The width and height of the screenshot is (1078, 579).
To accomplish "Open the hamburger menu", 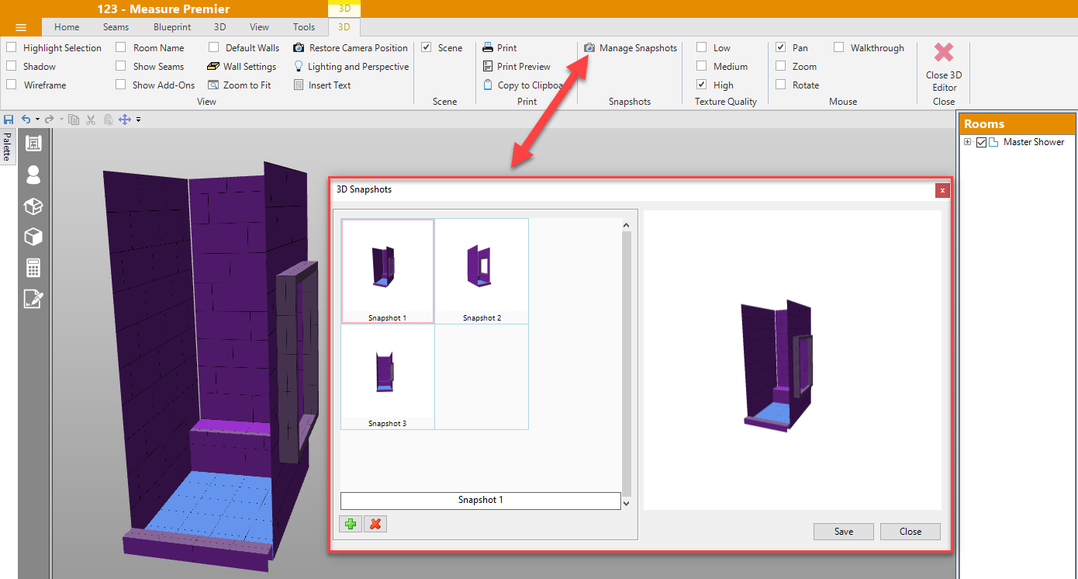I will (21, 26).
